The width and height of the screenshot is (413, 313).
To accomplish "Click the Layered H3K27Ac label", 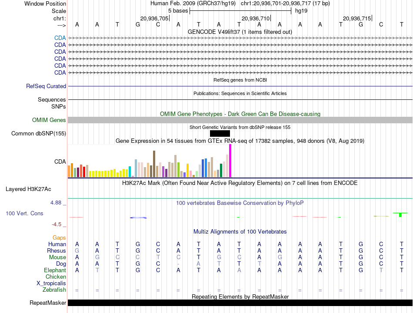I will point(28,189).
